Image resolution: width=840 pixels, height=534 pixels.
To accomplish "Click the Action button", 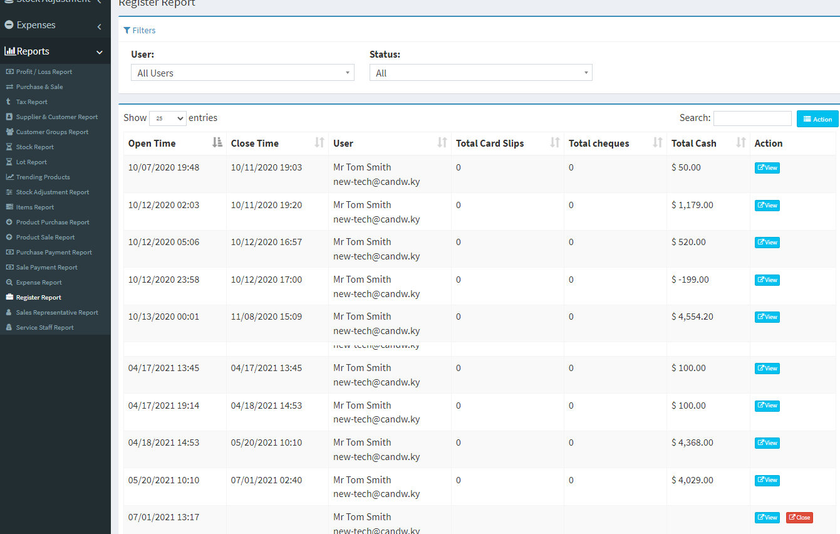I will pyautogui.click(x=817, y=118).
